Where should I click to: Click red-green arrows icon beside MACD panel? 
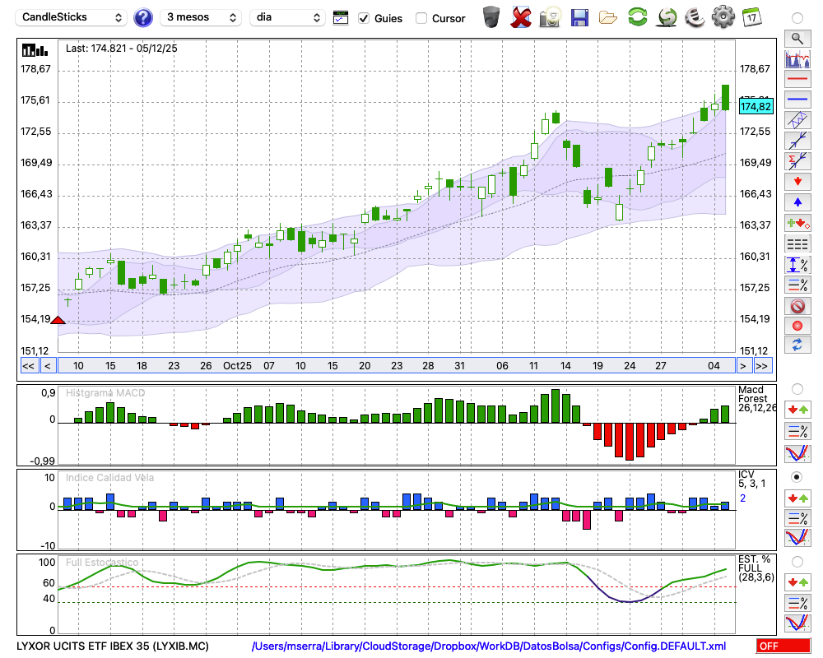tap(797, 410)
